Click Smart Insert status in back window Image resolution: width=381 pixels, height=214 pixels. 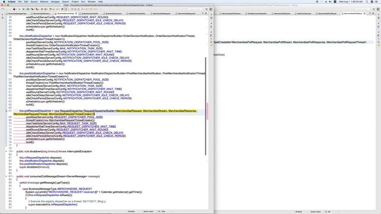pos(316,212)
